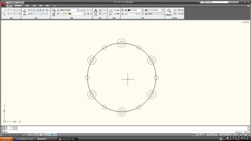Toggle Dynamic UCS in status bar
Viewport: 251px width, 141px height.
pyautogui.click(x=47, y=135)
